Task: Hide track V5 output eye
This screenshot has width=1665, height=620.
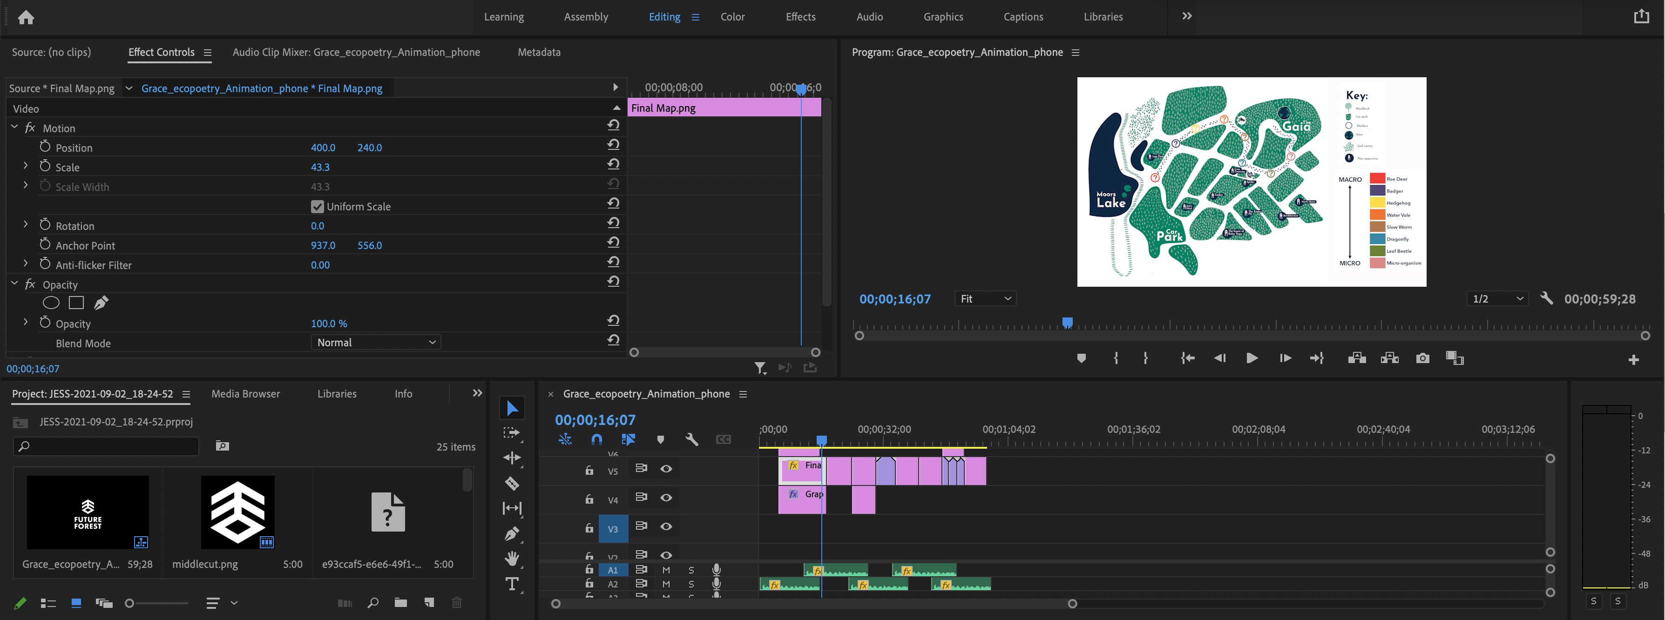Action: click(666, 469)
